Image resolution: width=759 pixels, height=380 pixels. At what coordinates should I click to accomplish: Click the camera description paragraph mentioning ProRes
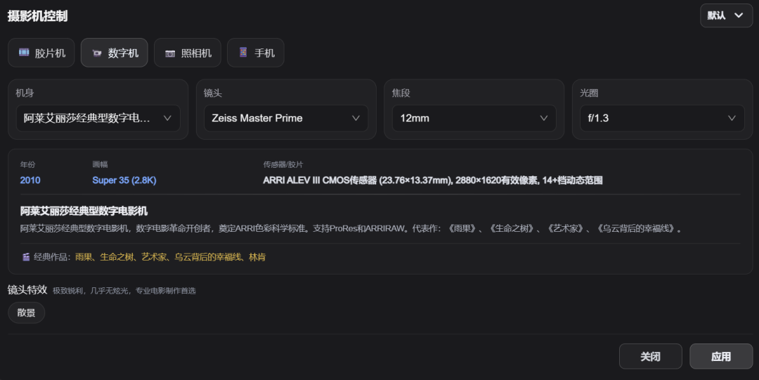point(352,228)
